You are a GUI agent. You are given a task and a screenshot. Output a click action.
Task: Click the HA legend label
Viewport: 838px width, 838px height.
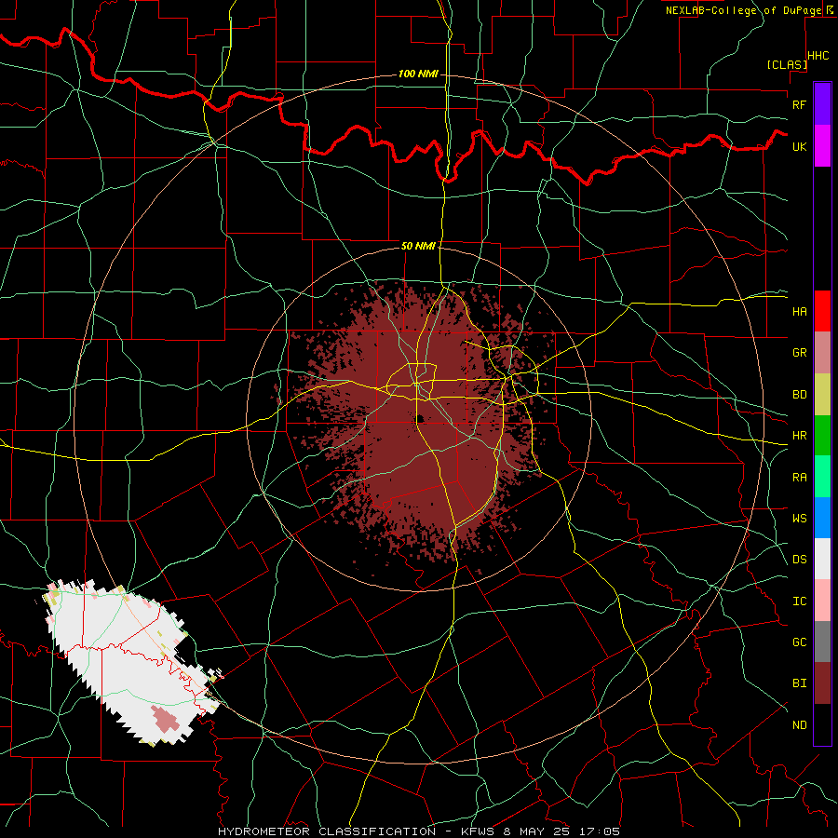(799, 312)
